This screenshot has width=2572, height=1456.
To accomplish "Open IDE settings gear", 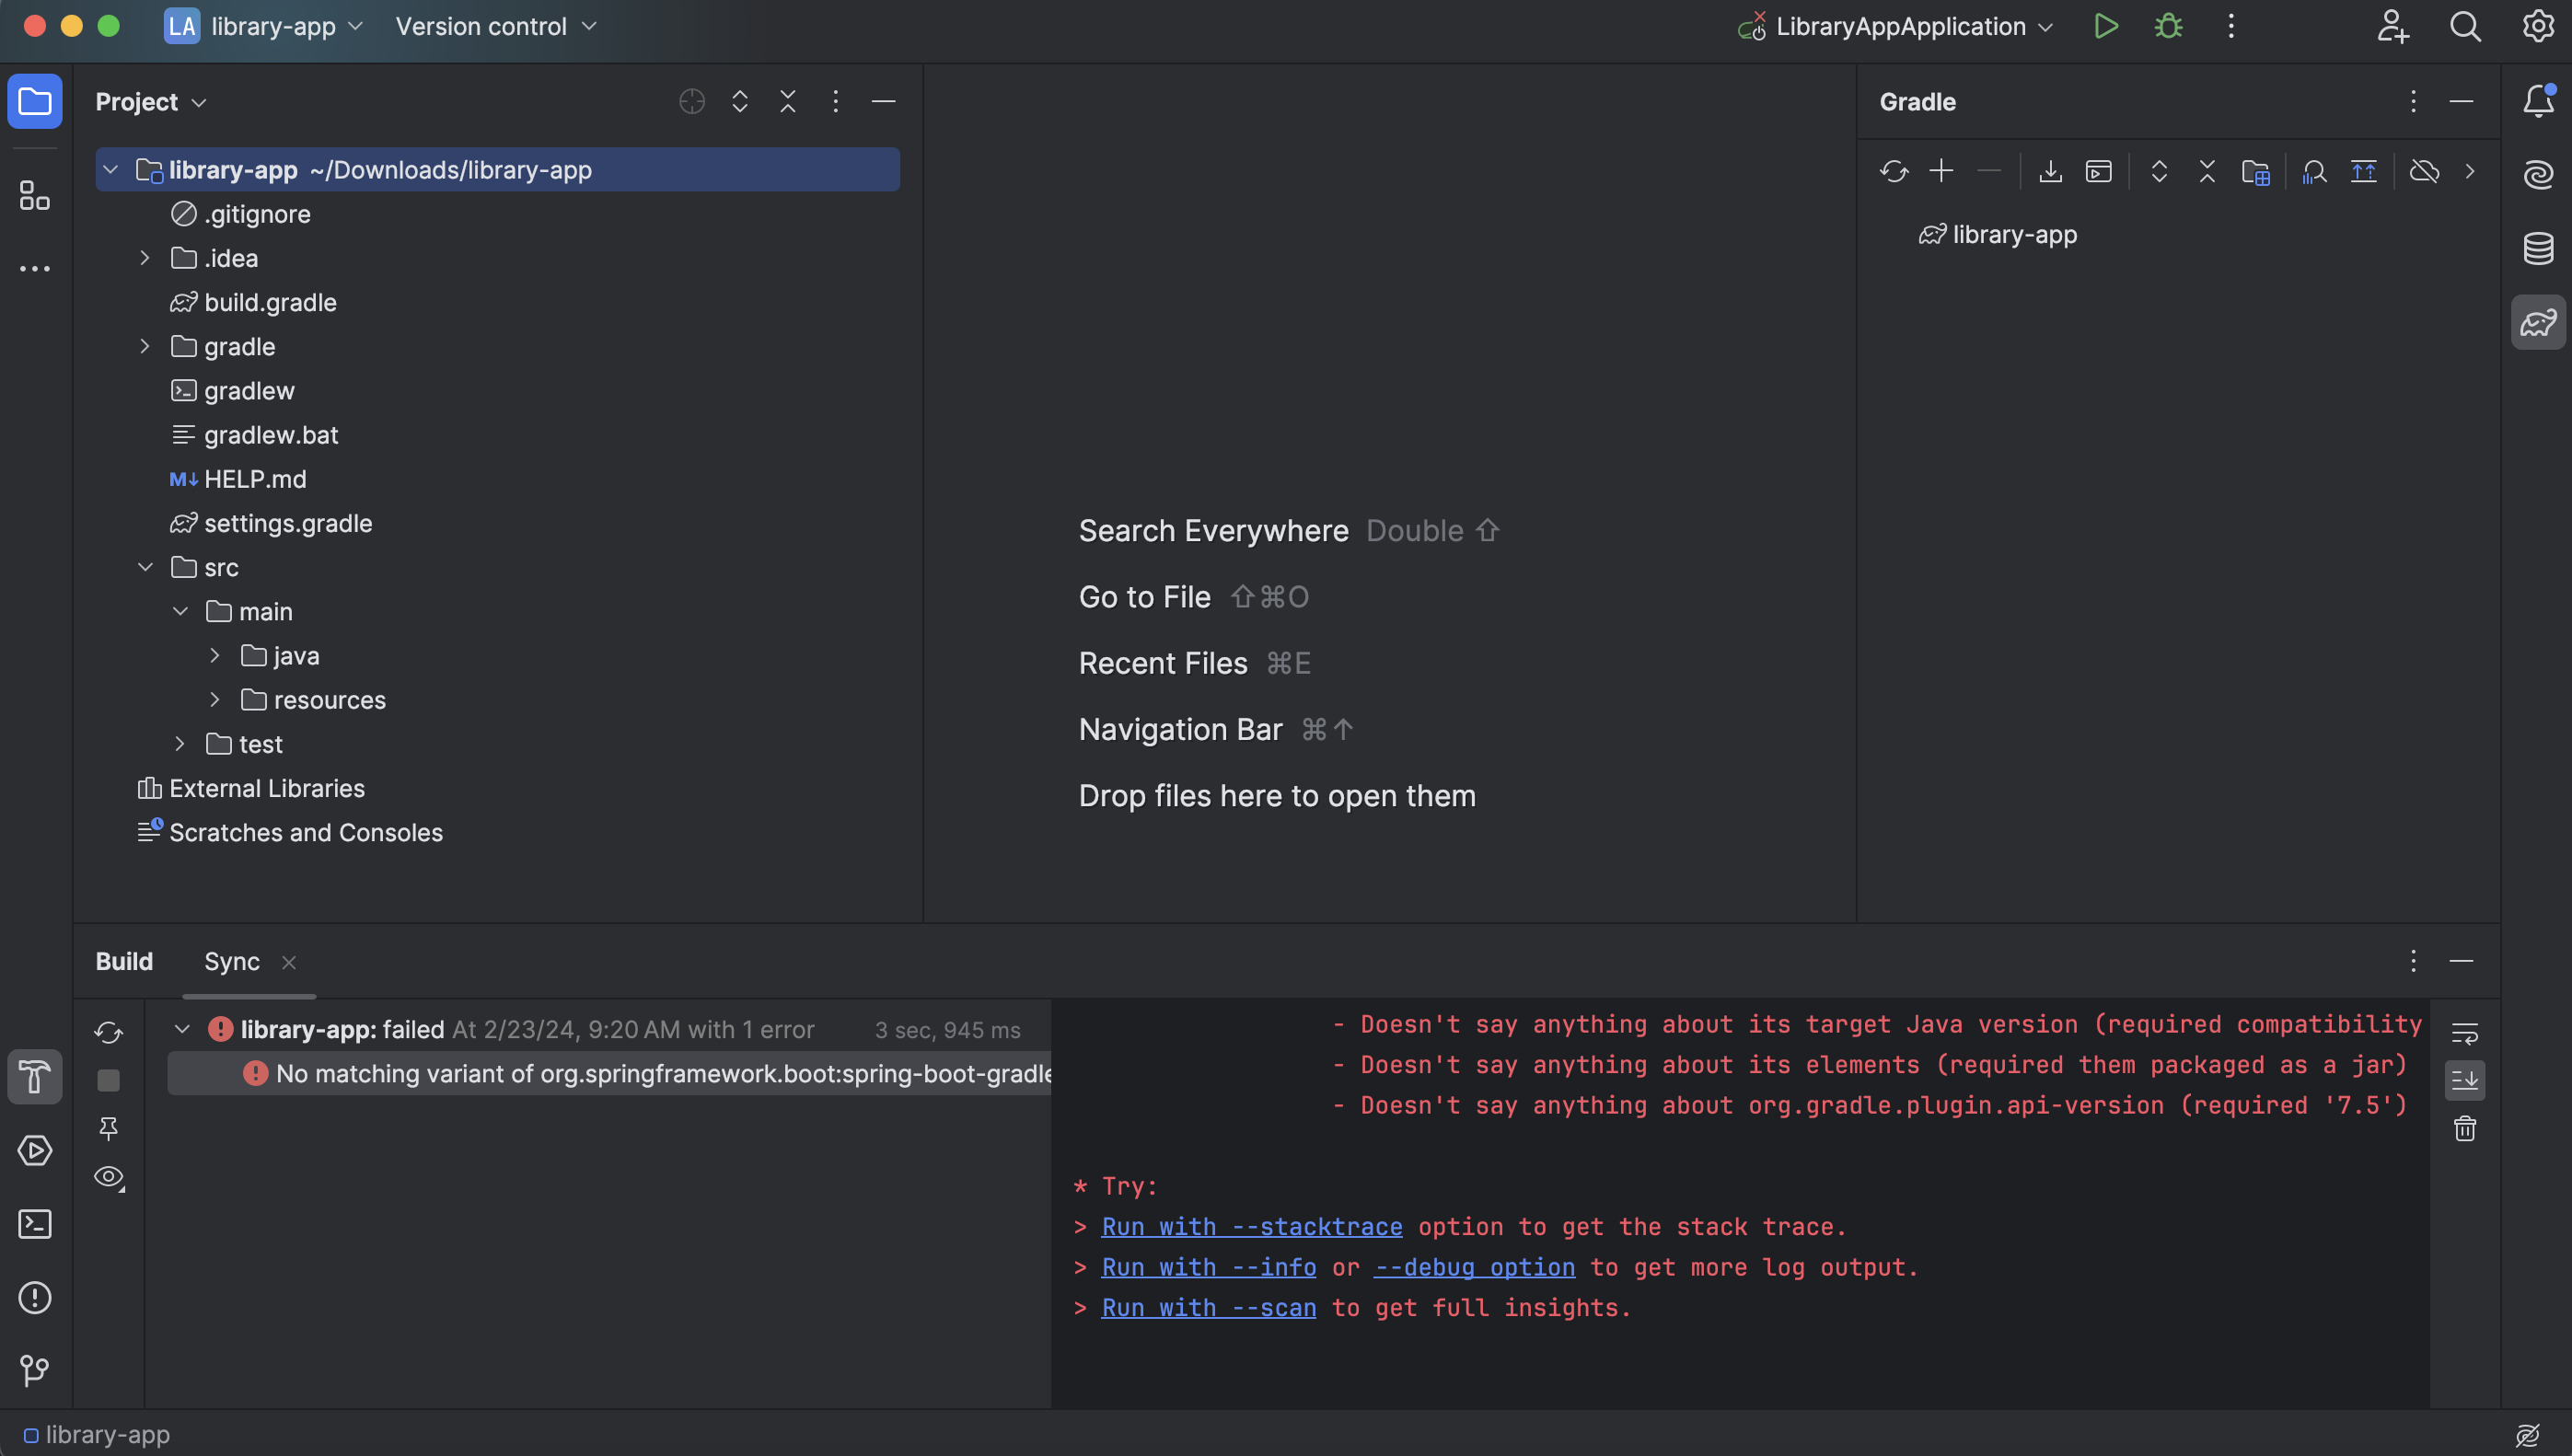I will click(2538, 26).
